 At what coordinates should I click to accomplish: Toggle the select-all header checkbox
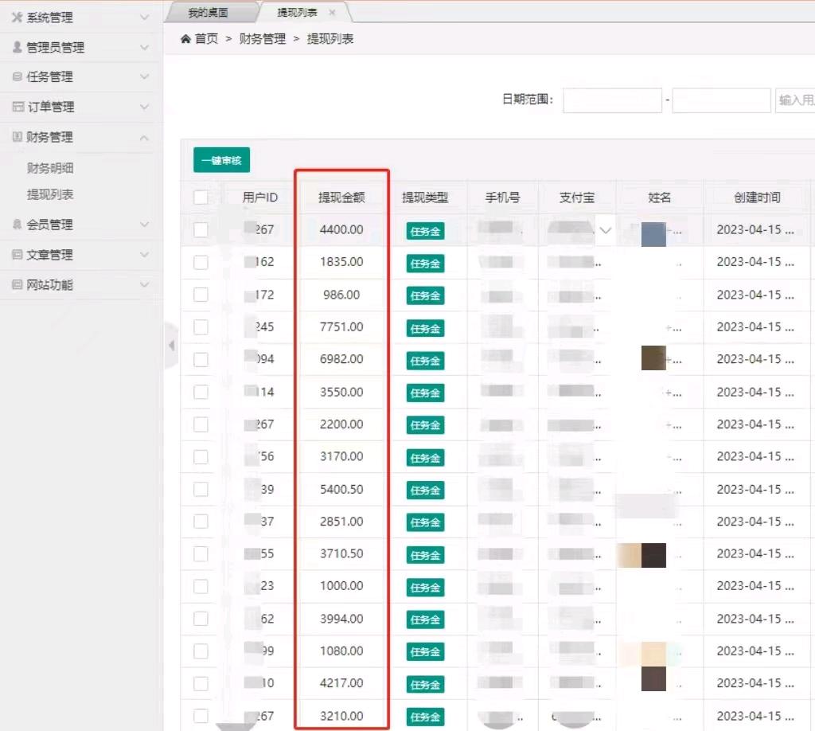click(201, 197)
